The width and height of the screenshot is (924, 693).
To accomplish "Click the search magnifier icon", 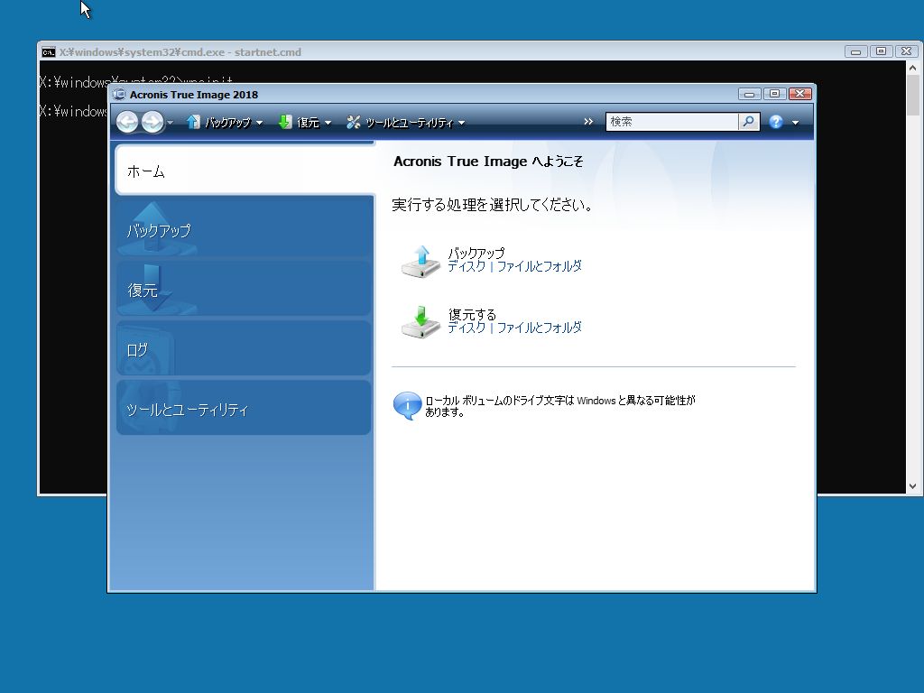I will point(749,122).
